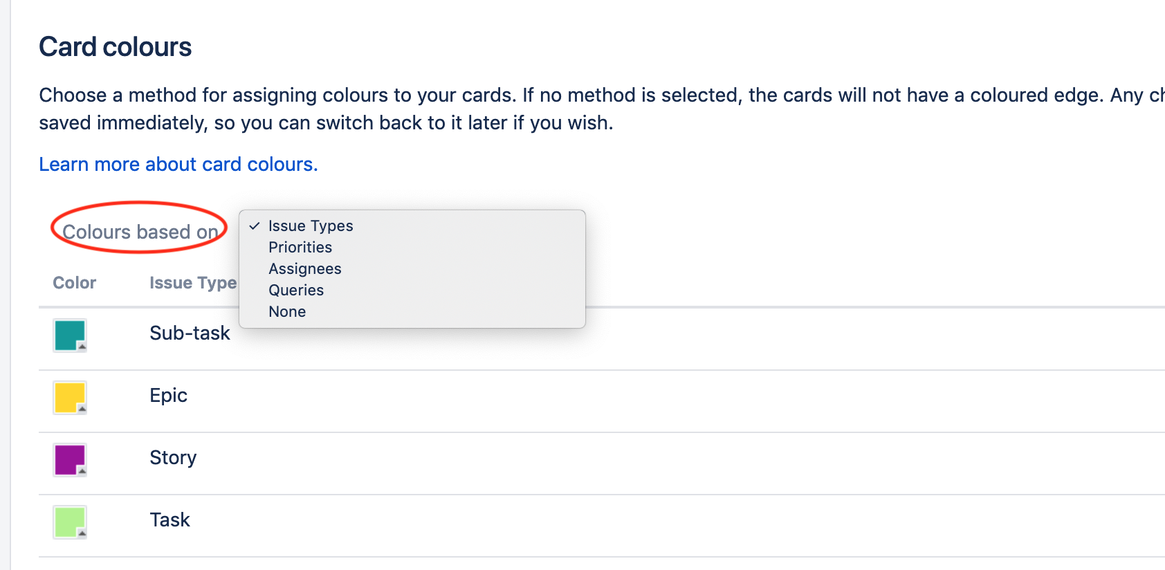Expand the Epic swatch disclosure triangle
This screenshot has height=570, width=1165.
pyautogui.click(x=81, y=410)
